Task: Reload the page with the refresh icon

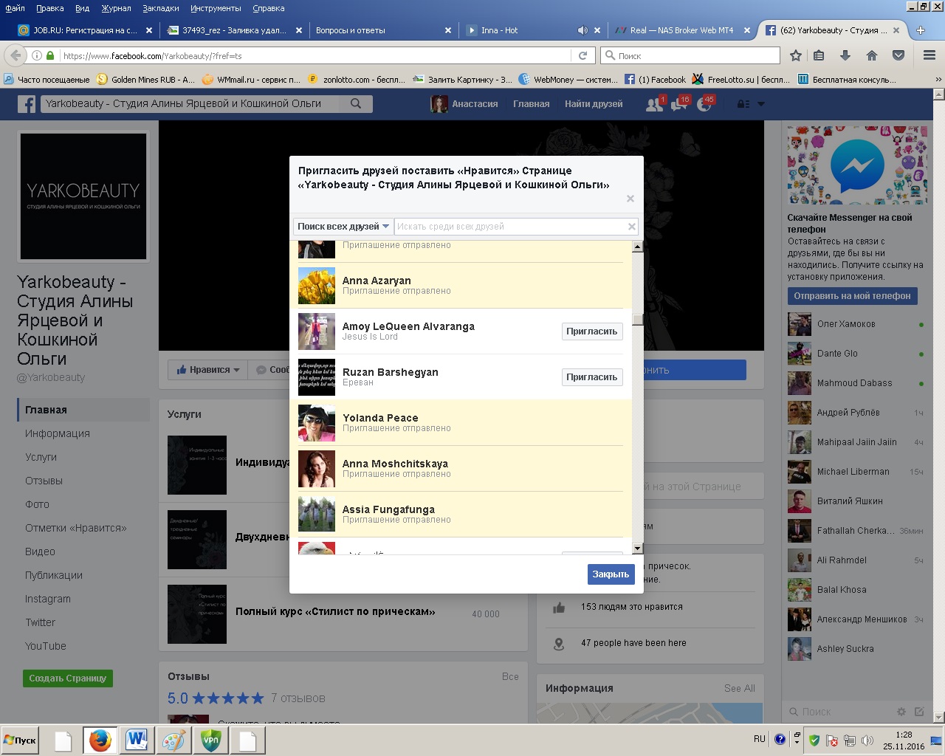Action: tap(583, 55)
